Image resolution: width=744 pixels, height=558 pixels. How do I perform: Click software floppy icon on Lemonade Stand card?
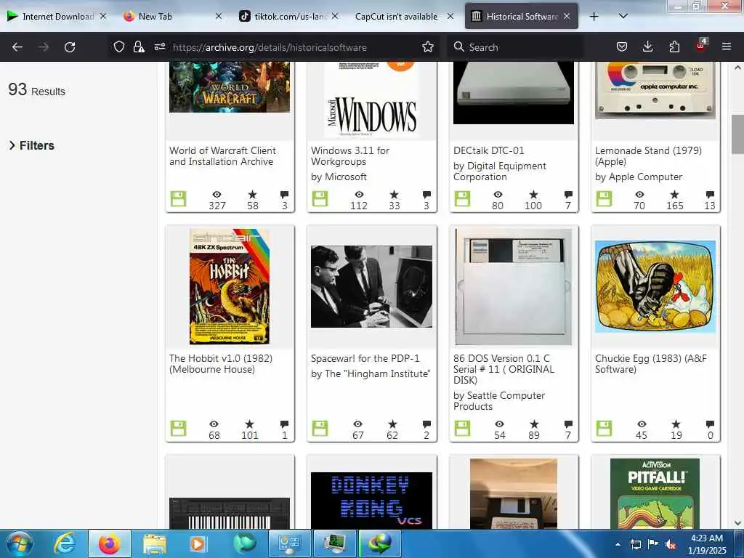point(604,199)
